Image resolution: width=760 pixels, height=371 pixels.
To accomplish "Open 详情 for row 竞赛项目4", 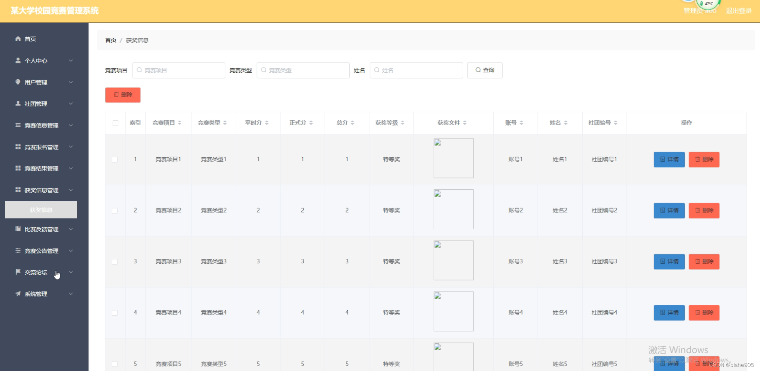I will click(x=669, y=313).
